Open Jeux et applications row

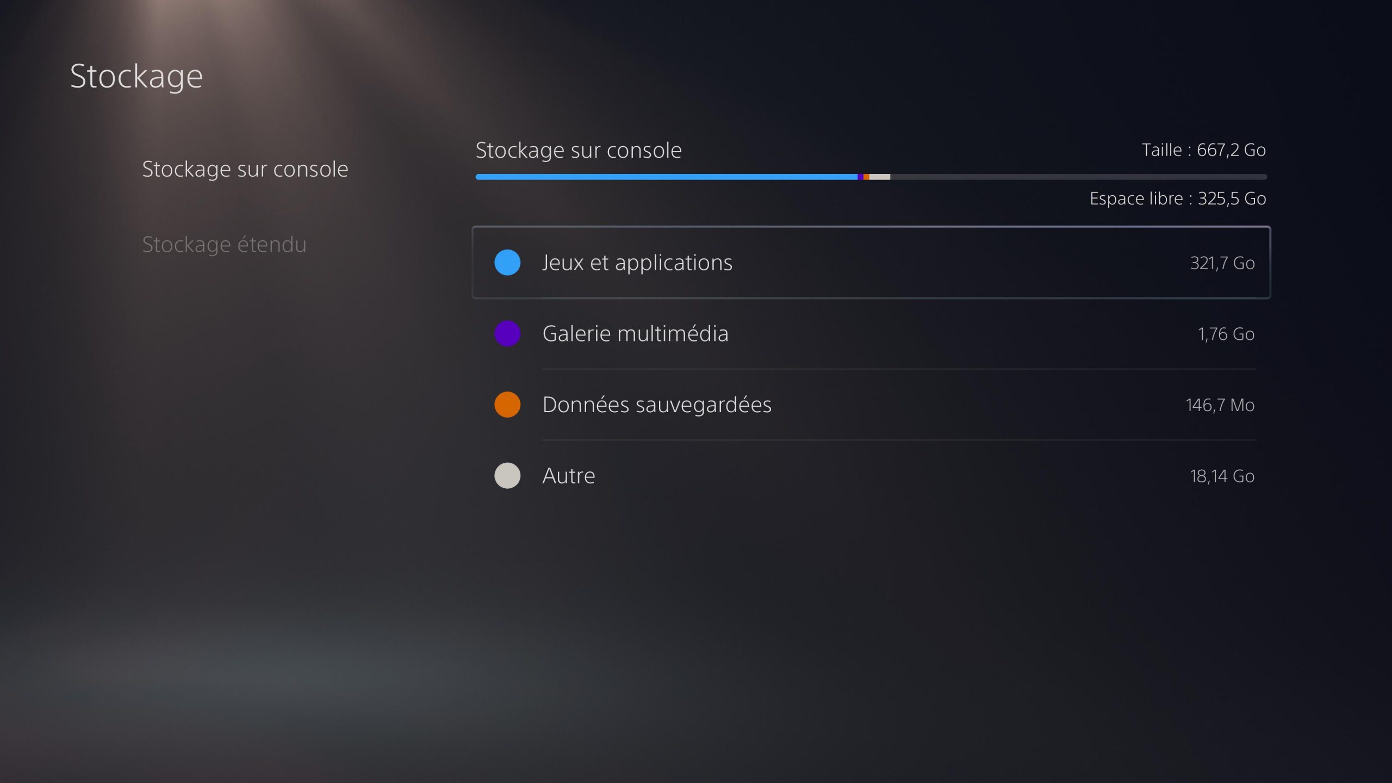(x=870, y=263)
